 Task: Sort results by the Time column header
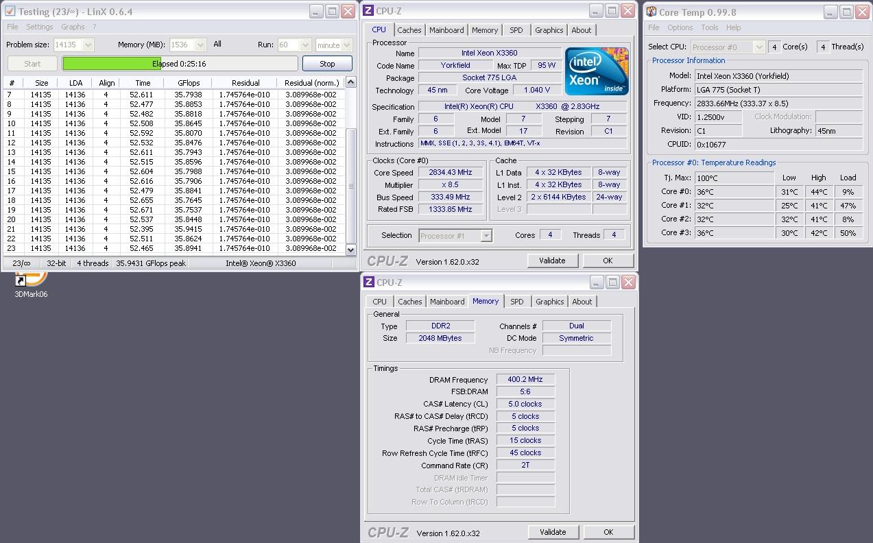pos(143,83)
